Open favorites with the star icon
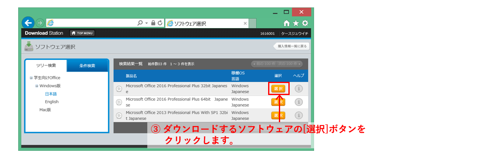 (x=296, y=23)
